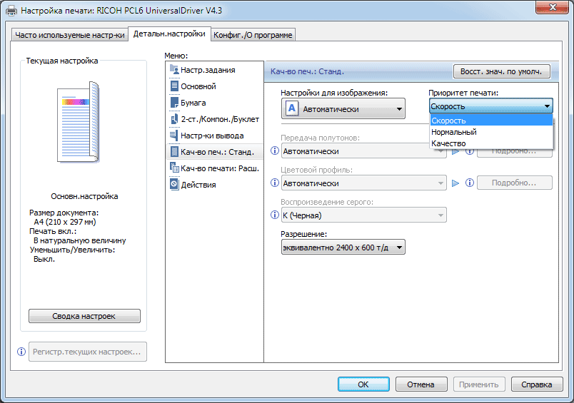Switch to Часто используемые настр-ки tab
574x403 pixels.
pos(69,35)
